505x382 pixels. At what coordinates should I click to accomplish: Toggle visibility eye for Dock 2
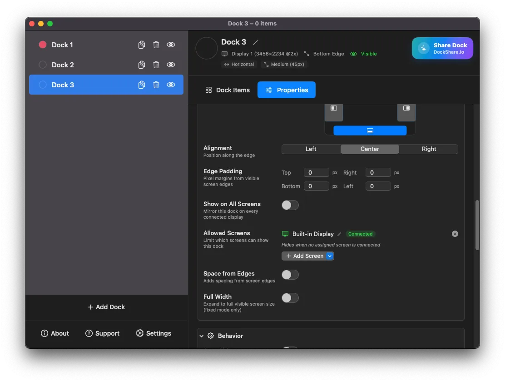[171, 65]
